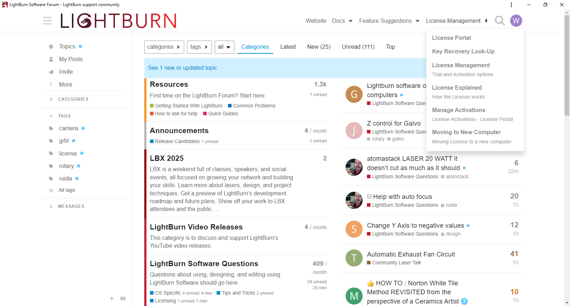Click the keyboard shortcuts icon
The width and height of the screenshot is (570, 306).
[123, 299]
